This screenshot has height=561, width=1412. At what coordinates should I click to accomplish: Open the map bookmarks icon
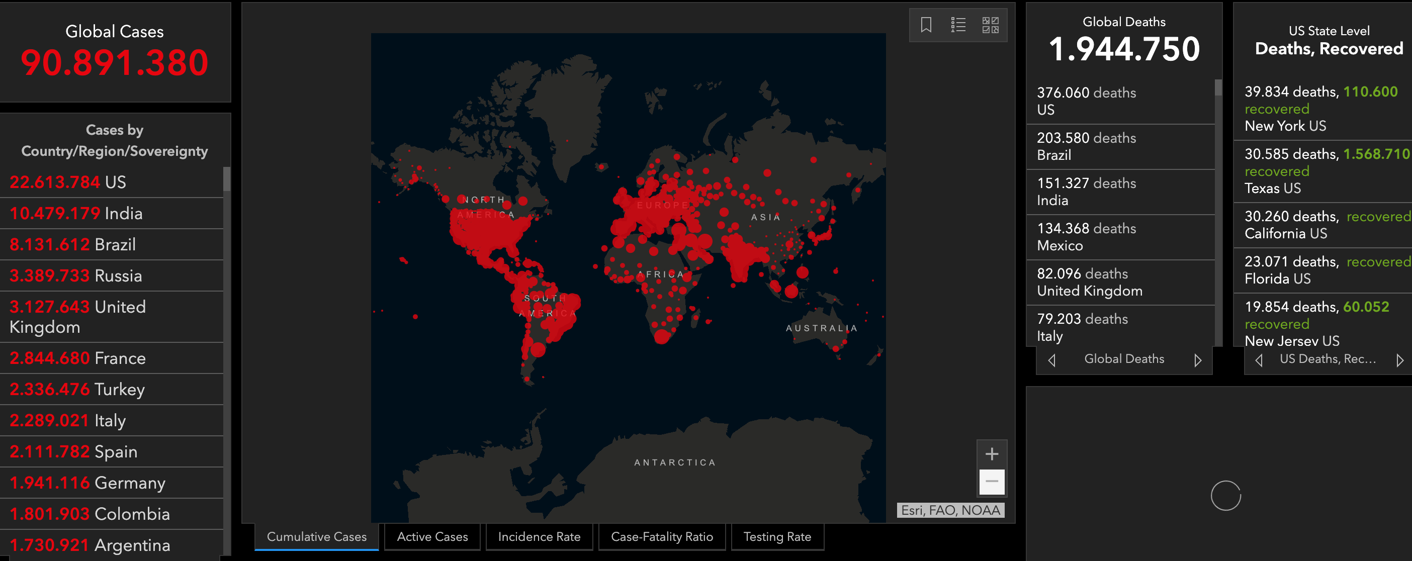point(926,25)
